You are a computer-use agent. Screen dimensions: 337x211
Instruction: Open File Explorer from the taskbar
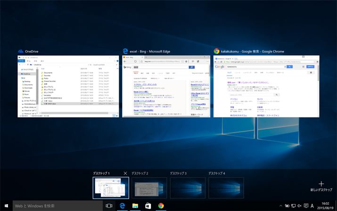tap(135, 206)
